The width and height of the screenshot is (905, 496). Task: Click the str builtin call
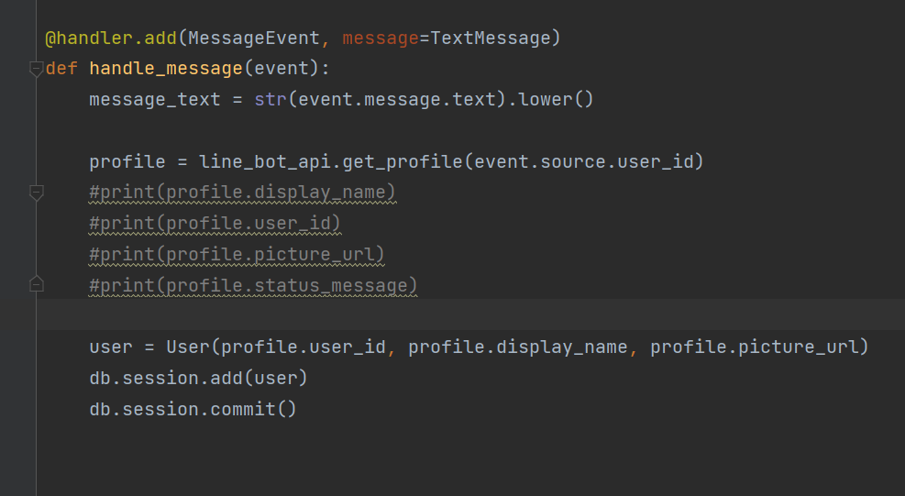pyautogui.click(x=270, y=100)
